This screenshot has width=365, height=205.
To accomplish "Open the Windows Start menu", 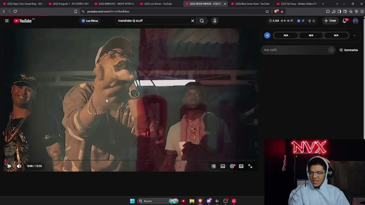I will coord(132,201).
